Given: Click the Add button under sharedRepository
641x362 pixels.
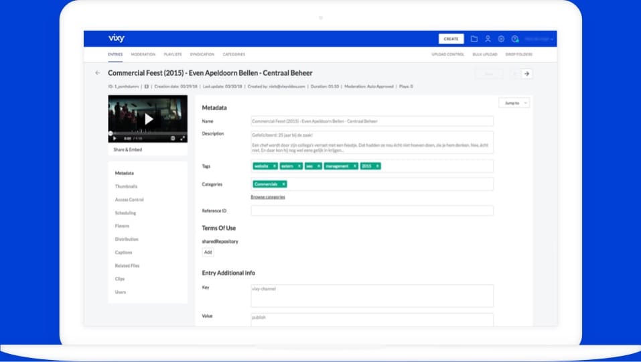Looking at the screenshot, I should point(208,252).
